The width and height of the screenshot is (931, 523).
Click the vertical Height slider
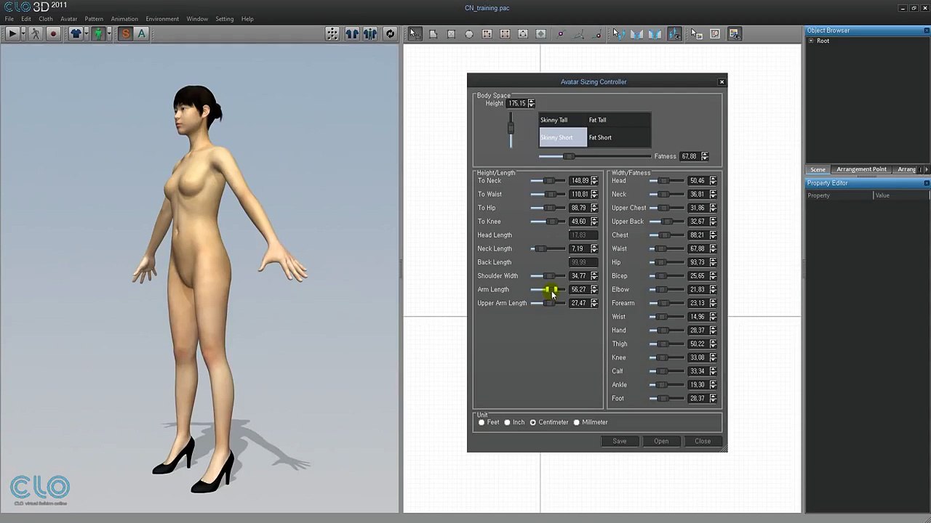pyautogui.click(x=511, y=129)
